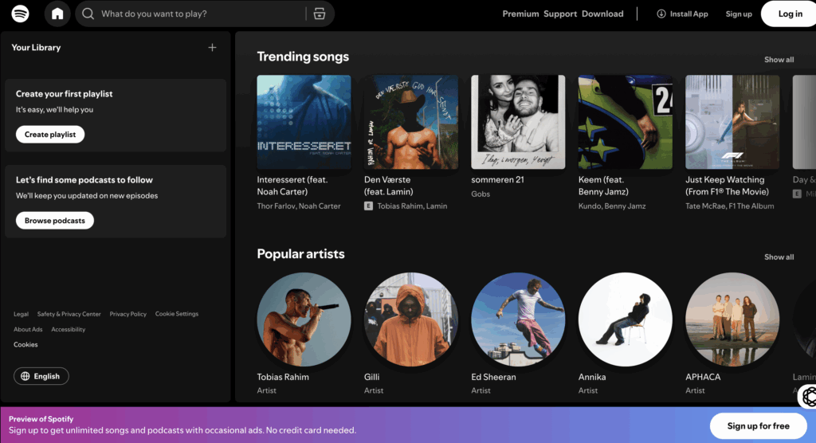Open Interesseret album cover

click(304, 122)
